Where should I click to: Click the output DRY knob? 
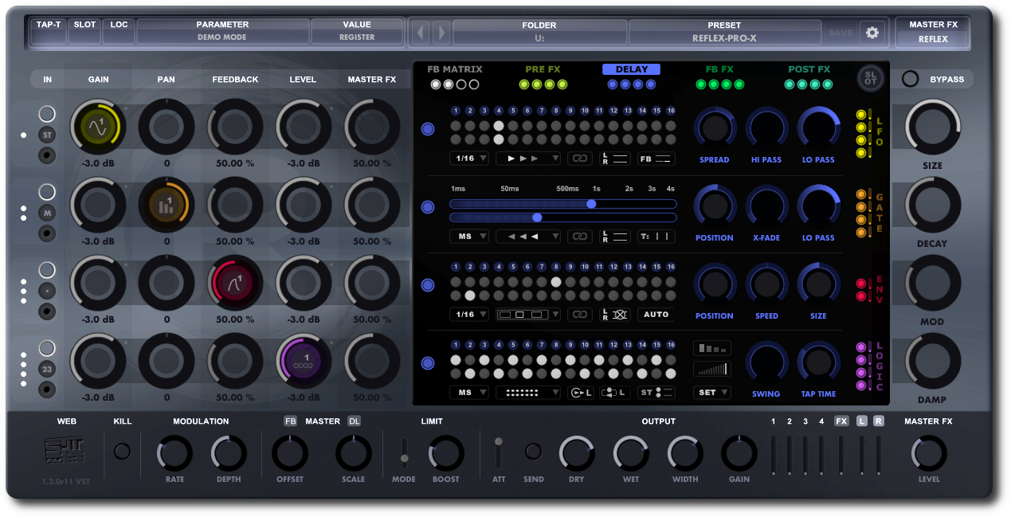coord(577,453)
